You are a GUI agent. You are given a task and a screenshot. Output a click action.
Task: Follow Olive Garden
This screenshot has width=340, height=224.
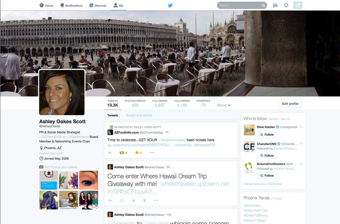coord(267,135)
